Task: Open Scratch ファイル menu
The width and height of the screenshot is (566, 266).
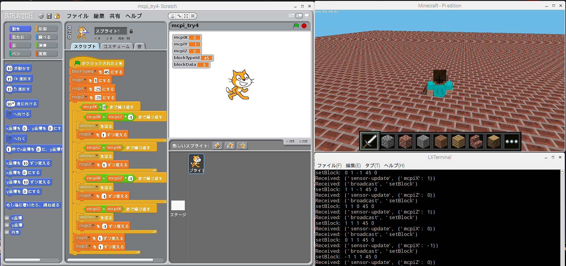Action: [x=77, y=16]
